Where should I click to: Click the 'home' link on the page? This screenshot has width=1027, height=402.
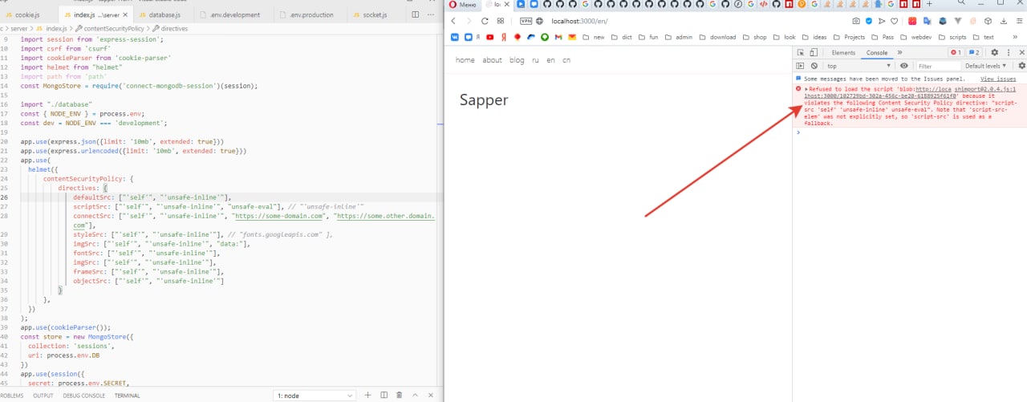pyautogui.click(x=465, y=60)
